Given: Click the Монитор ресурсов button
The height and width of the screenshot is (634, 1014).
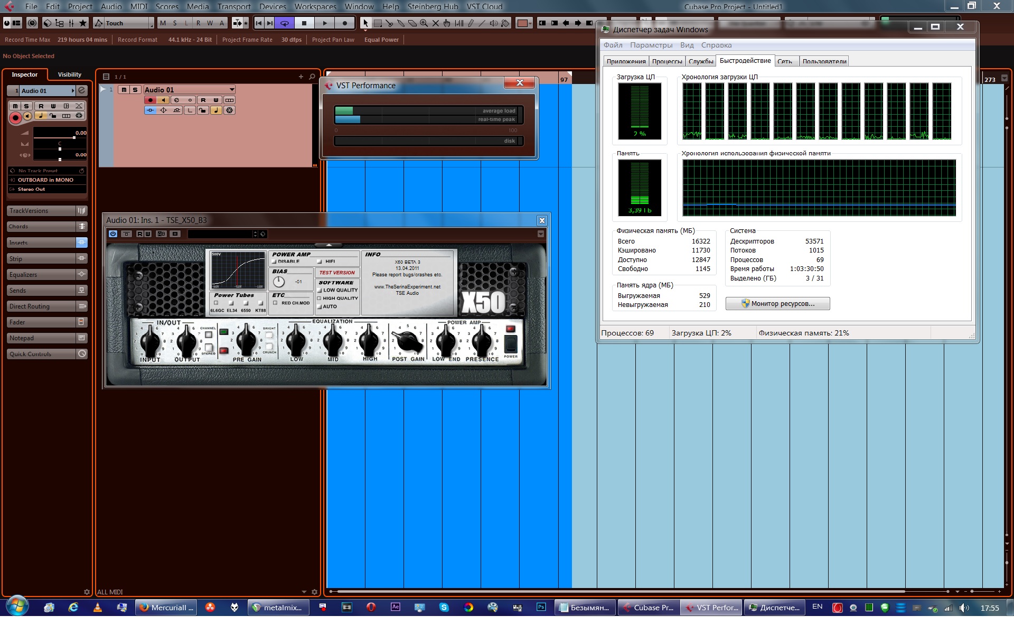Looking at the screenshot, I should [777, 304].
